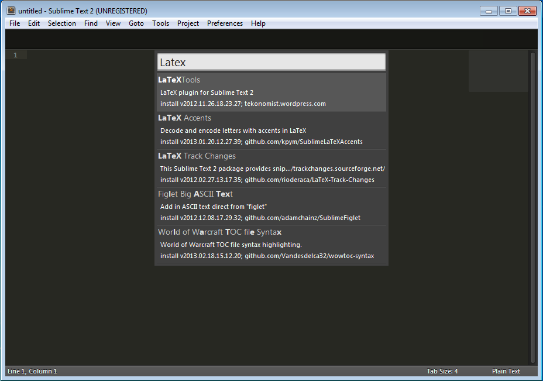Select the LaTeXTools package entry
Image resolution: width=543 pixels, height=381 pixels.
point(271,92)
